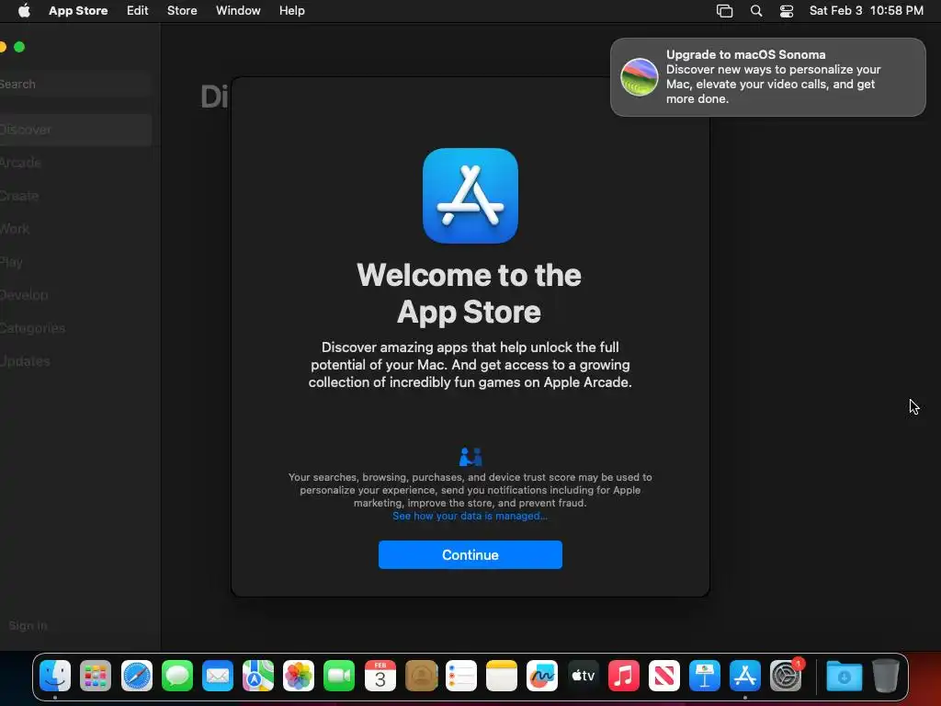Viewport: 941px width, 706px height.
Task: Open the Edit menu
Action: pos(138,10)
